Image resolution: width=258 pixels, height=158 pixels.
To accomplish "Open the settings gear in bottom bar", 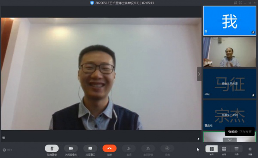I will pos(250,149).
